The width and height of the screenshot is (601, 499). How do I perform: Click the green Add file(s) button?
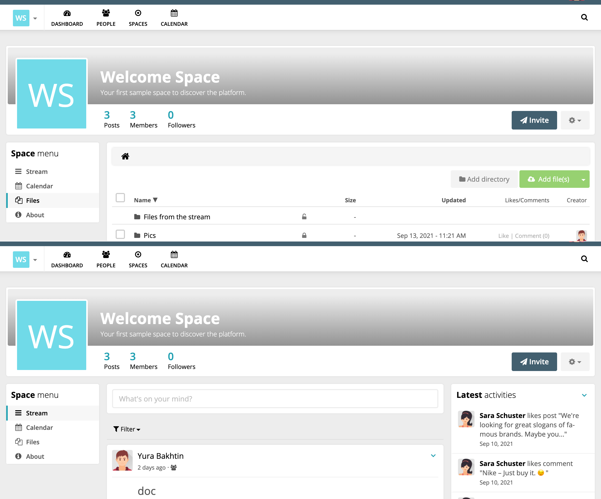(x=548, y=179)
